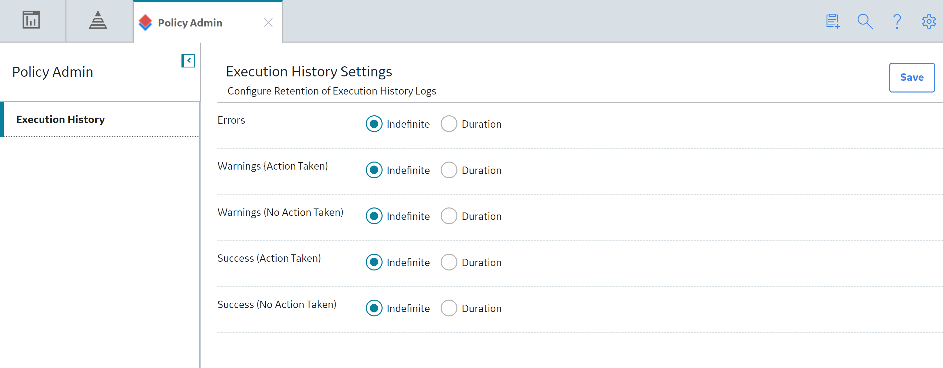Click the Warnings (No Action Taken) label
The image size is (943, 368).
281,212
